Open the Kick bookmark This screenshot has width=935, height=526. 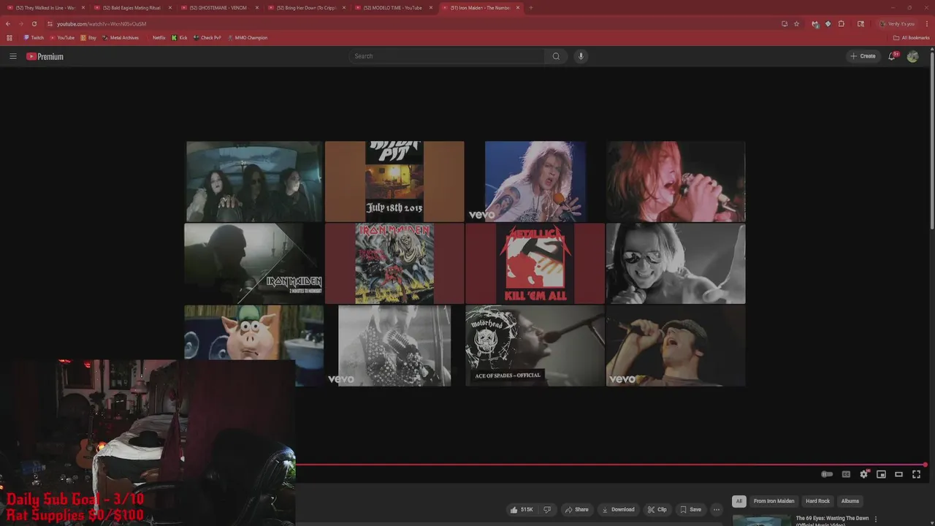click(x=180, y=37)
